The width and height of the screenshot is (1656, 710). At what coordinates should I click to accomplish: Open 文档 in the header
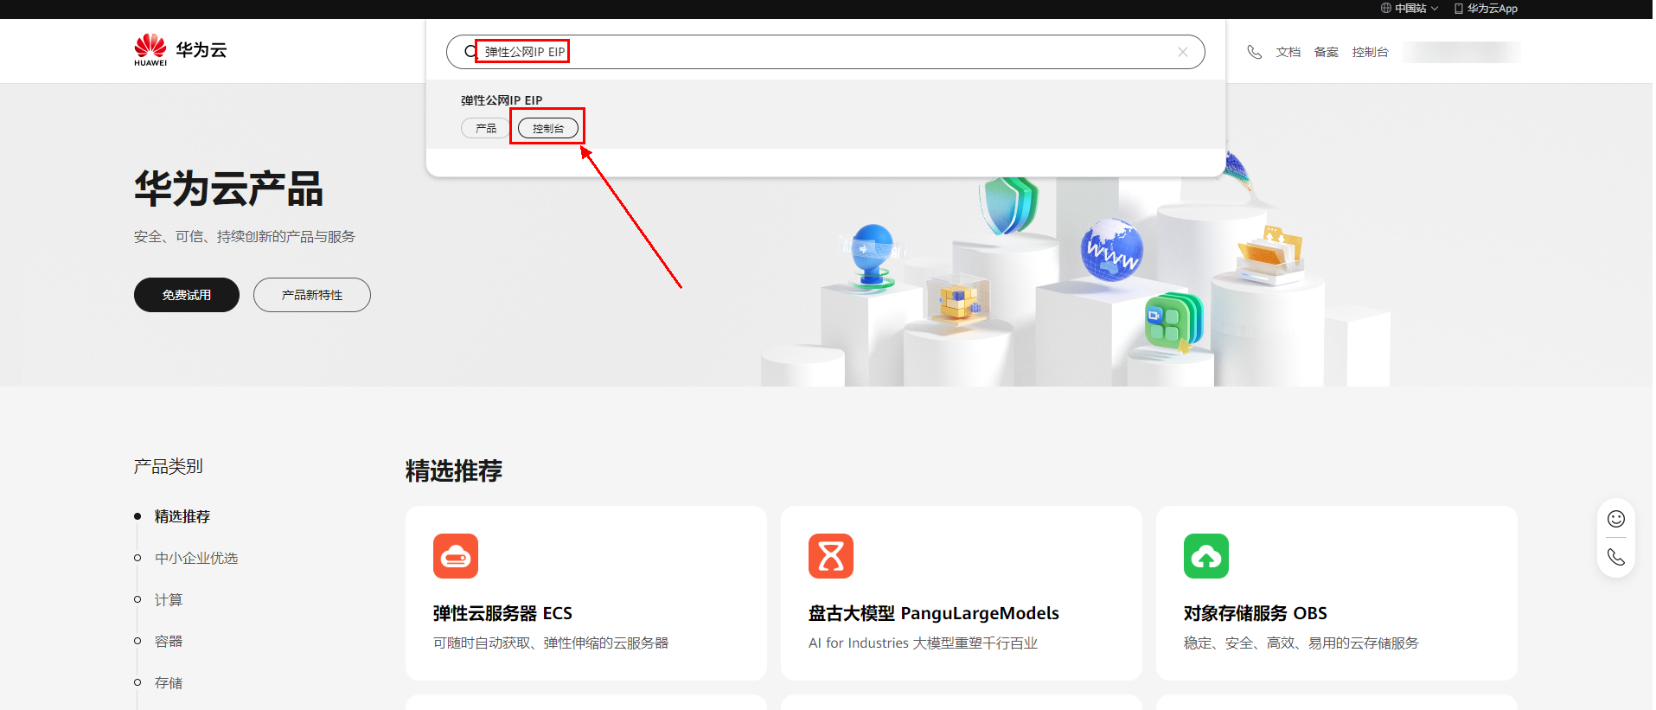(x=1288, y=52)
